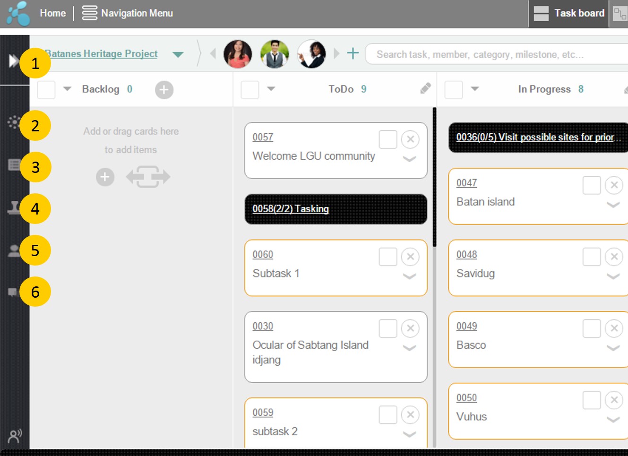Viewport: 628px width, 456px height.
Task: Remove Subtask 1 card with X icon
Action: tap(410, 257)
